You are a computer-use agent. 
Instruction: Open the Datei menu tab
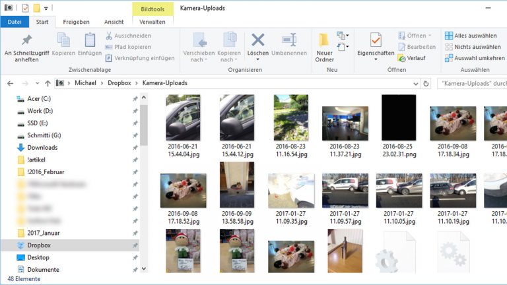(13, 22)
